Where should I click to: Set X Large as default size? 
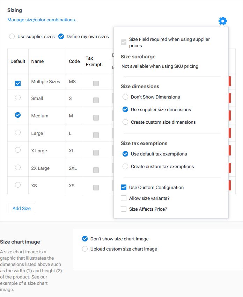tap(18, 150)
